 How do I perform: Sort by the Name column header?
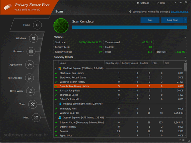(x=81, y=63)
